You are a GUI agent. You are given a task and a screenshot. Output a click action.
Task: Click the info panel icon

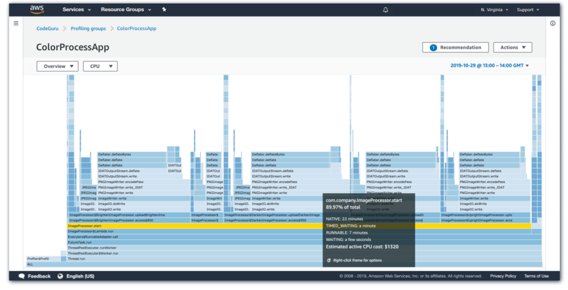[553, 24]
